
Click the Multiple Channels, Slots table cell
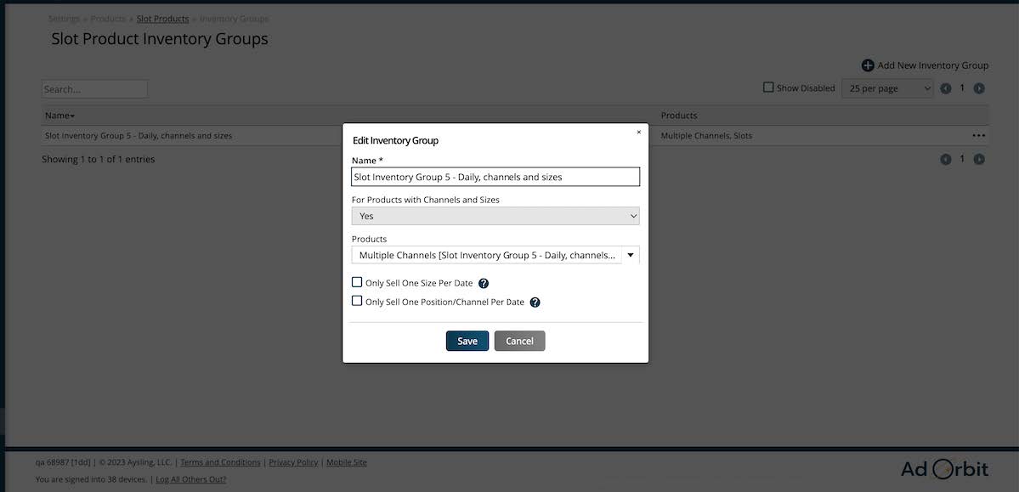tap(706, 136)
